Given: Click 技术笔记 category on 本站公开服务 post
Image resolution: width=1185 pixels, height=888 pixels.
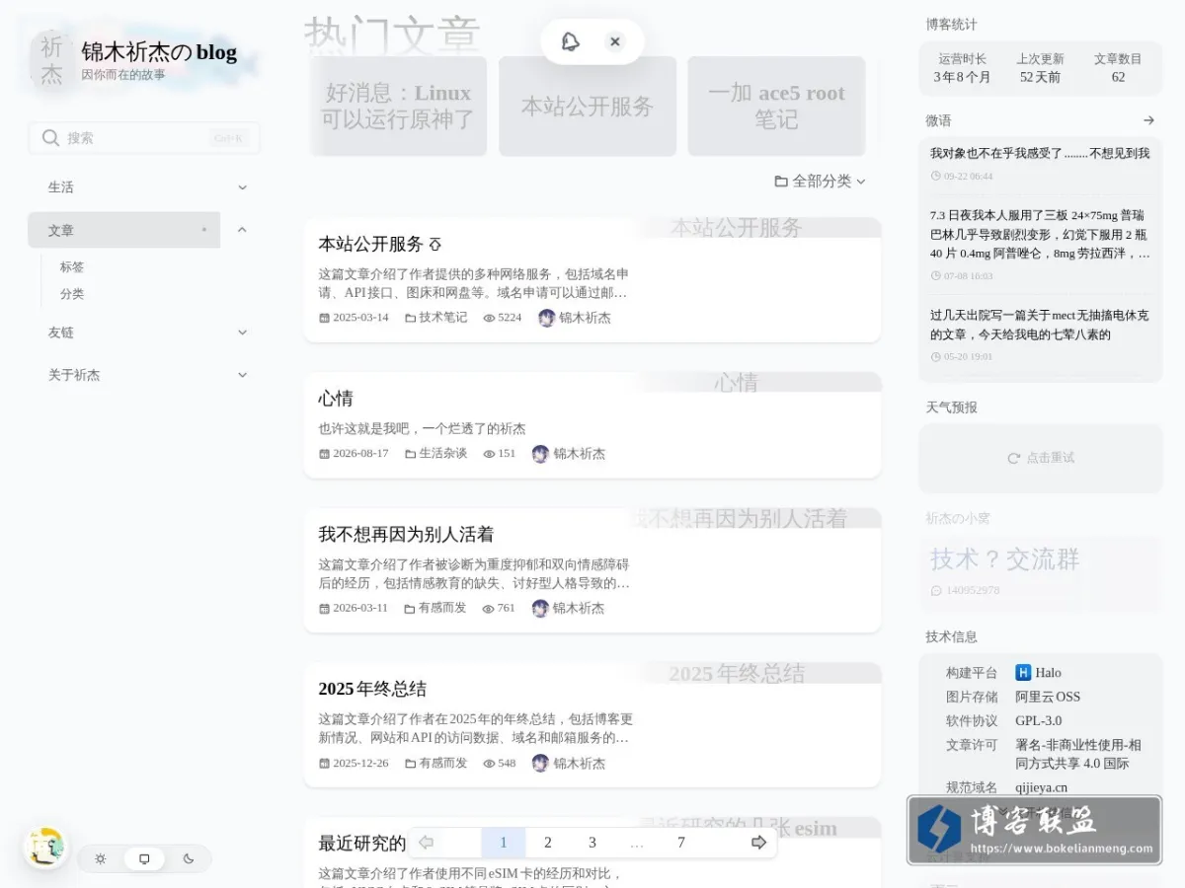Looking at the screenshot, I should pos(443,318).
